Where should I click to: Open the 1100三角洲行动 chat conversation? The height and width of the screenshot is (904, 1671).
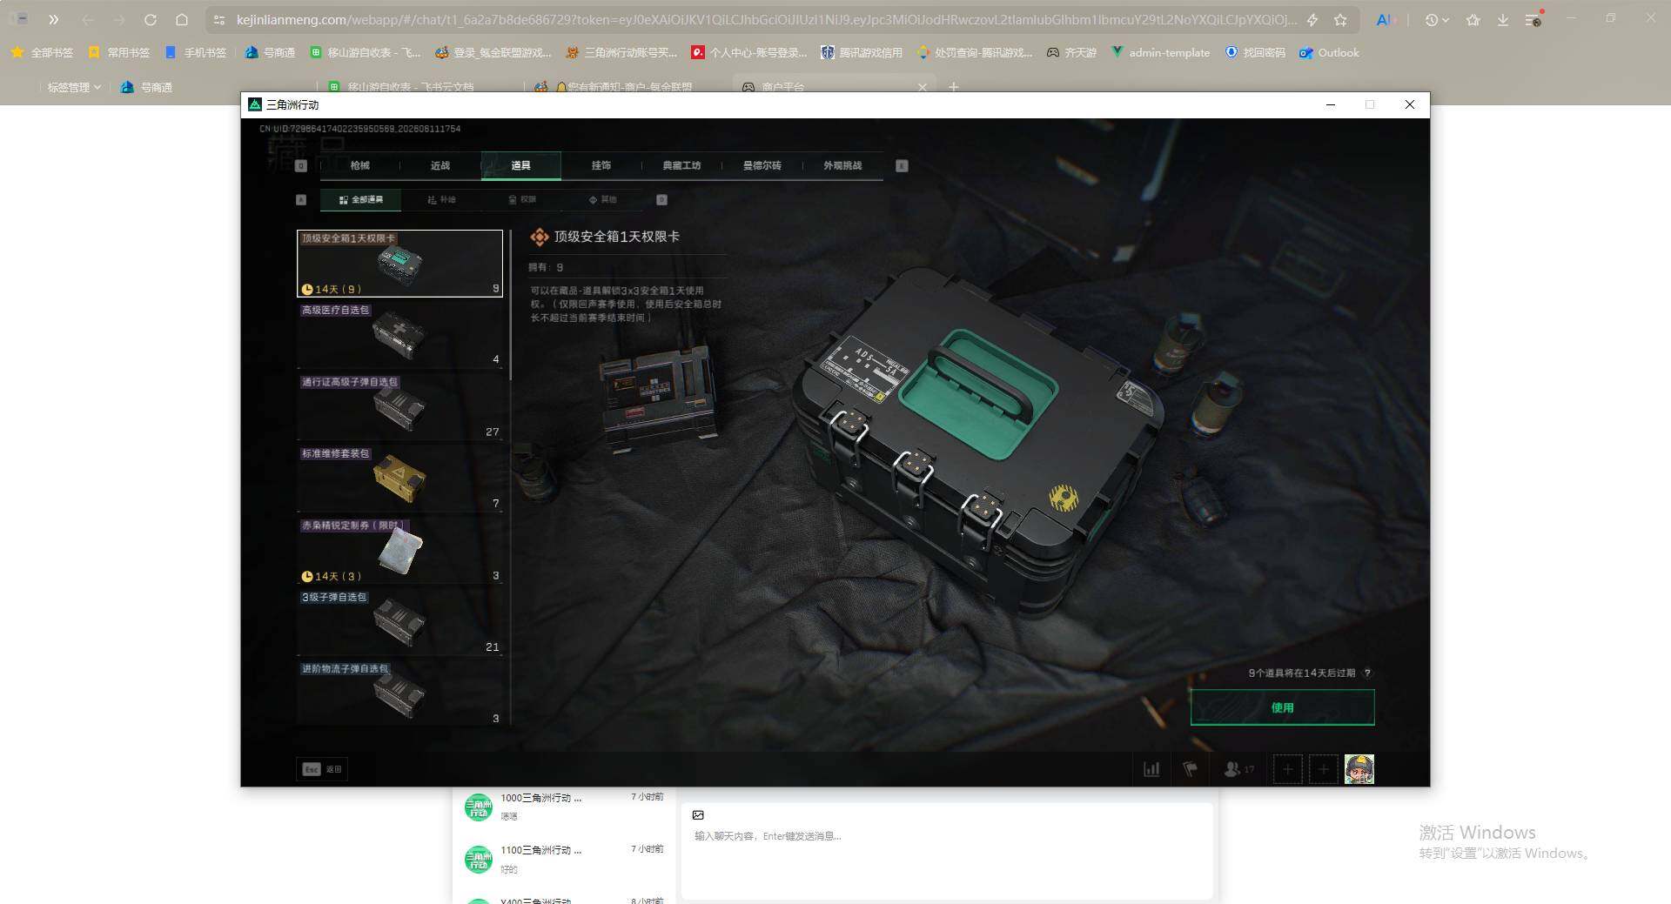tap(564, 859)
